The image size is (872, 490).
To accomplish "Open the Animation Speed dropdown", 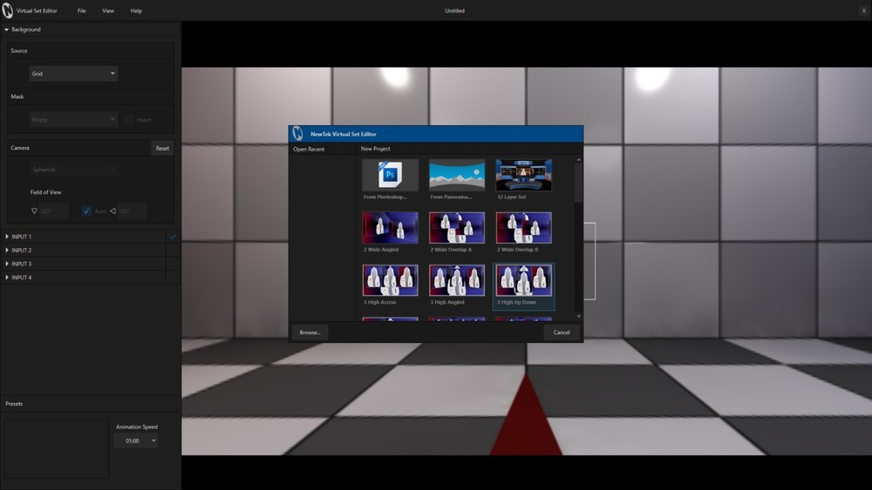I will 136,440.
